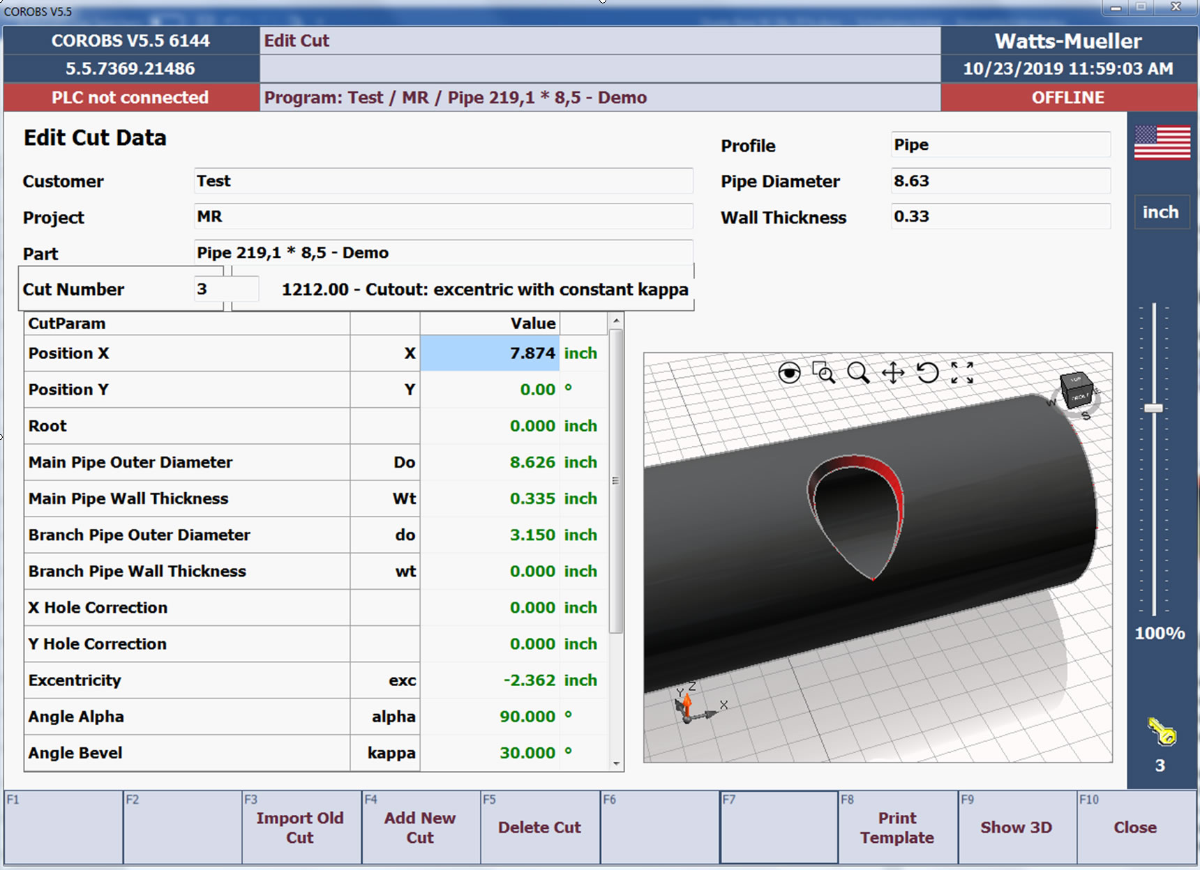Click the Delete Cut button
This screenshot has height=870, width=1200.
(539, 827)
